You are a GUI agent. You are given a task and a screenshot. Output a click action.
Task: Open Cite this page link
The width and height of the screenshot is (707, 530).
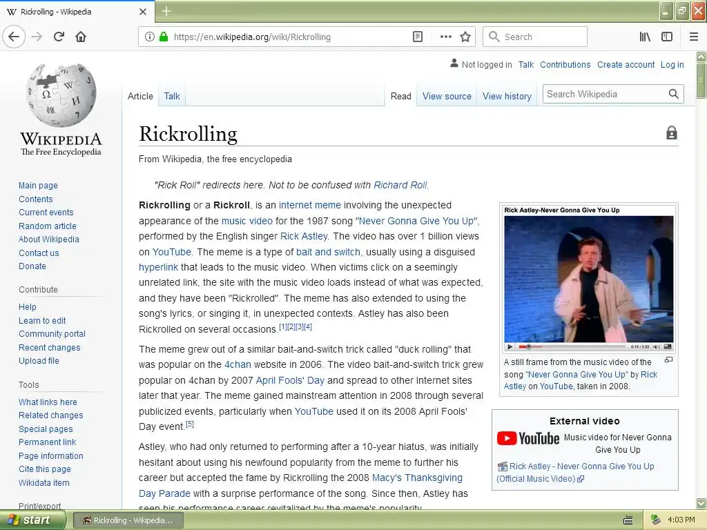45,469
